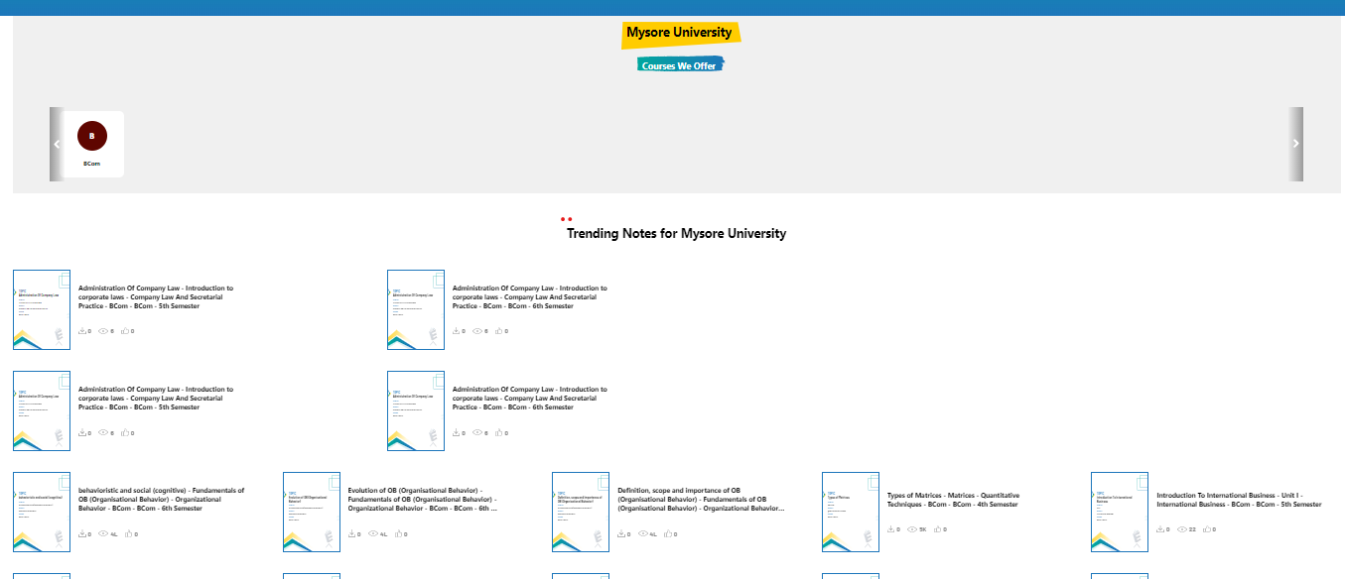The width and height of the screenshot is (1345, 579).
Task: Click the second red dot above Trending Notes heading
Action: [571, 219]
